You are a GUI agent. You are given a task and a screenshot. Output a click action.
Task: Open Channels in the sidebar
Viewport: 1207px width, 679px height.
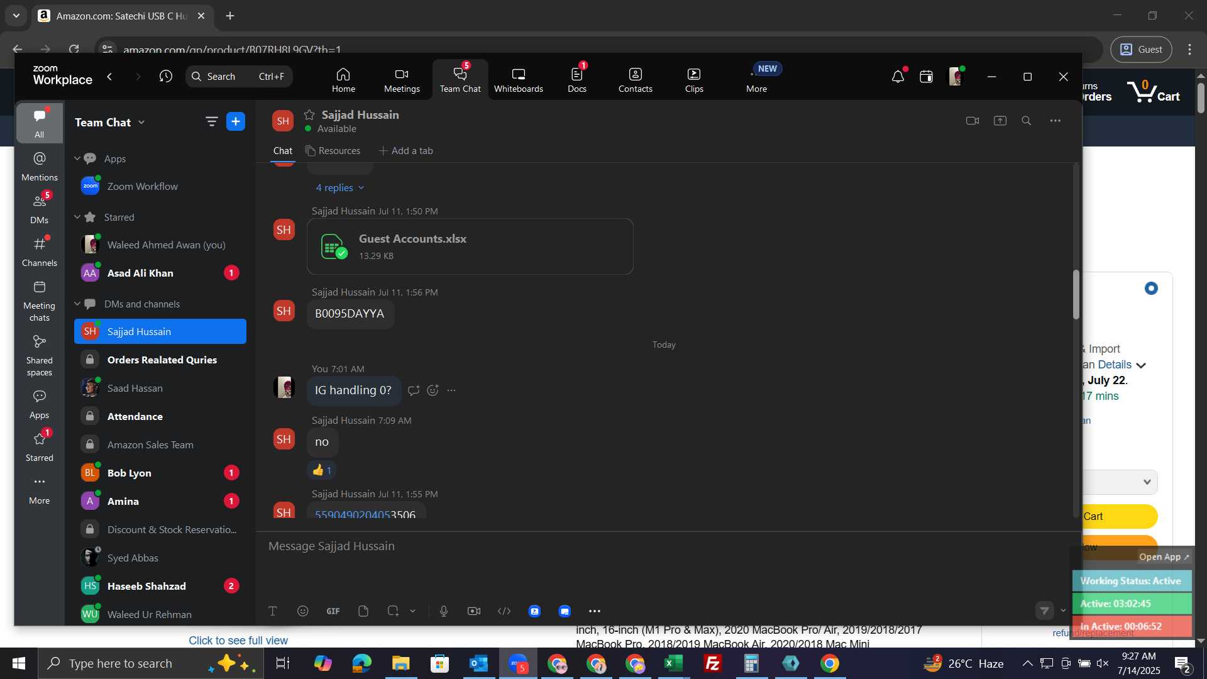tap(39, 251)
